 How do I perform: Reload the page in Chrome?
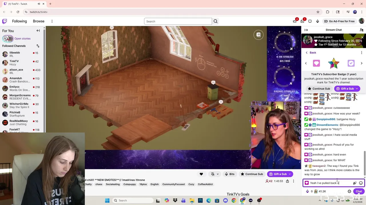coord(18,12)
